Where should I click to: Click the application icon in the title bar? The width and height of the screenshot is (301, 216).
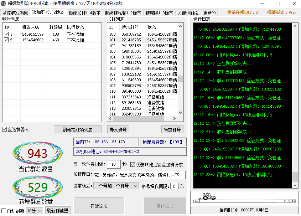click(4, 4)
